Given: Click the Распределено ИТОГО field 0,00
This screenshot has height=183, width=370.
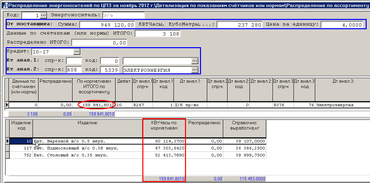Looking at the screenshot, I should [x=99, y=43].
